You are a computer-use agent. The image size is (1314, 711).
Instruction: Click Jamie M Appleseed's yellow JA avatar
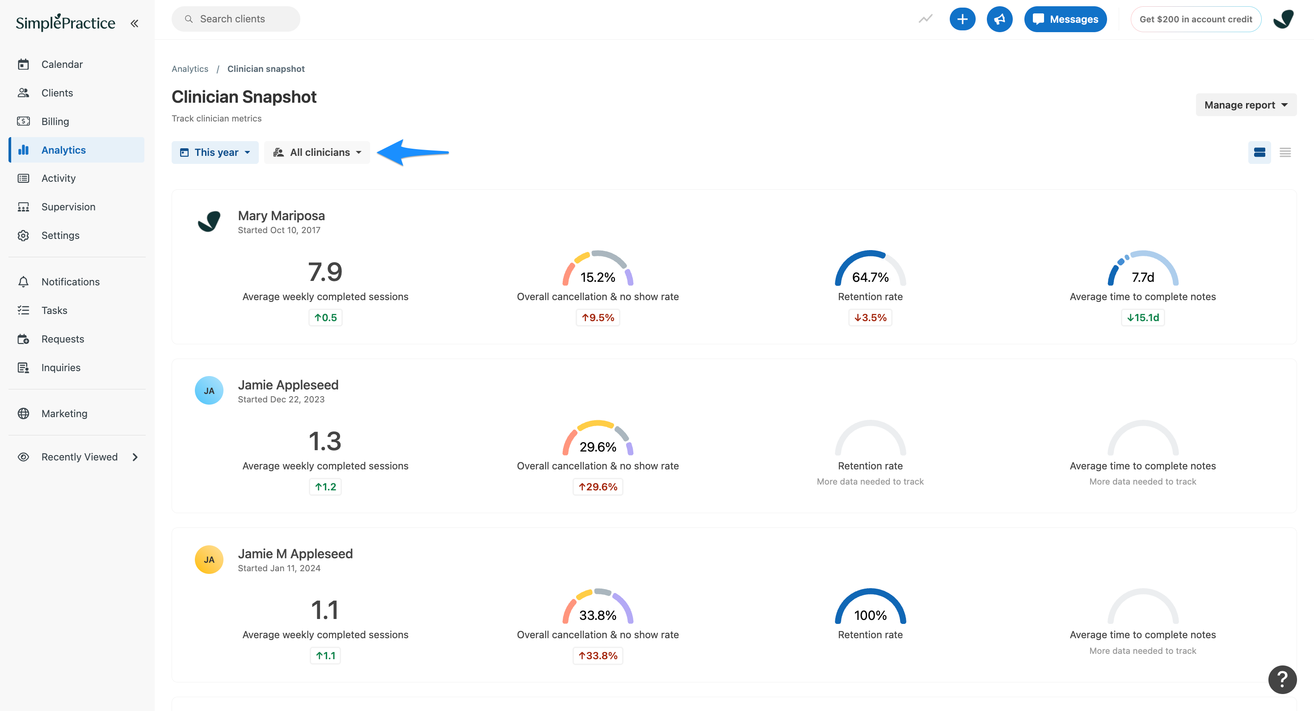[209, 560]
